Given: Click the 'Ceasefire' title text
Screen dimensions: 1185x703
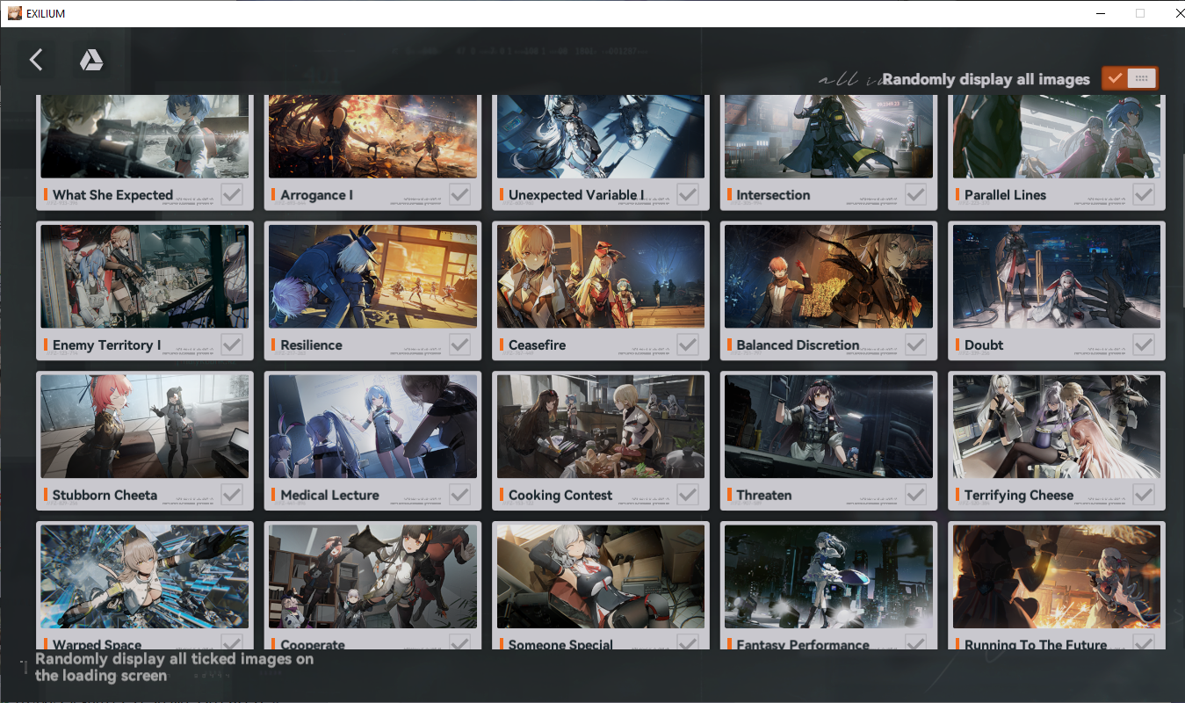Looking at the screenshot, I should point(537,345).
